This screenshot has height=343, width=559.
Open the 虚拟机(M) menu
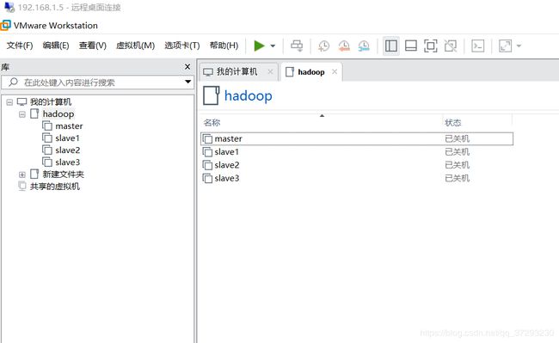point(136,46)
